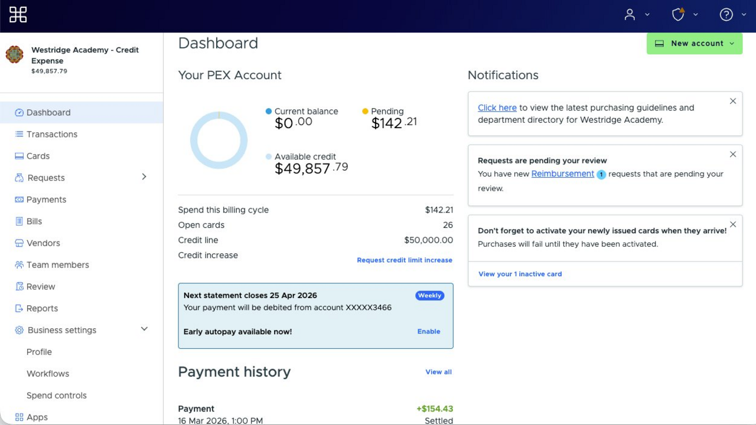Click View your 1 inactive card
This screenshot has height=425, width=756.
click(520, 274)
